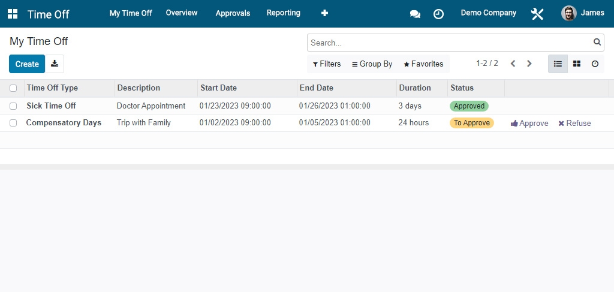Open the Reporting menu
614x292 pixels.
tap(284, 13)
